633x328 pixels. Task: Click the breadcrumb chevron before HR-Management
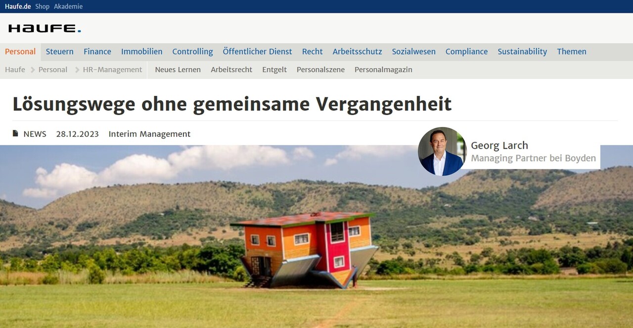click(77, 70)
